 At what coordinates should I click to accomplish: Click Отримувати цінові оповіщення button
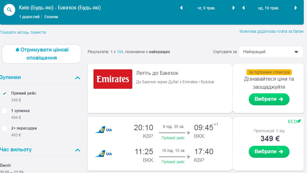click(42, 54)
